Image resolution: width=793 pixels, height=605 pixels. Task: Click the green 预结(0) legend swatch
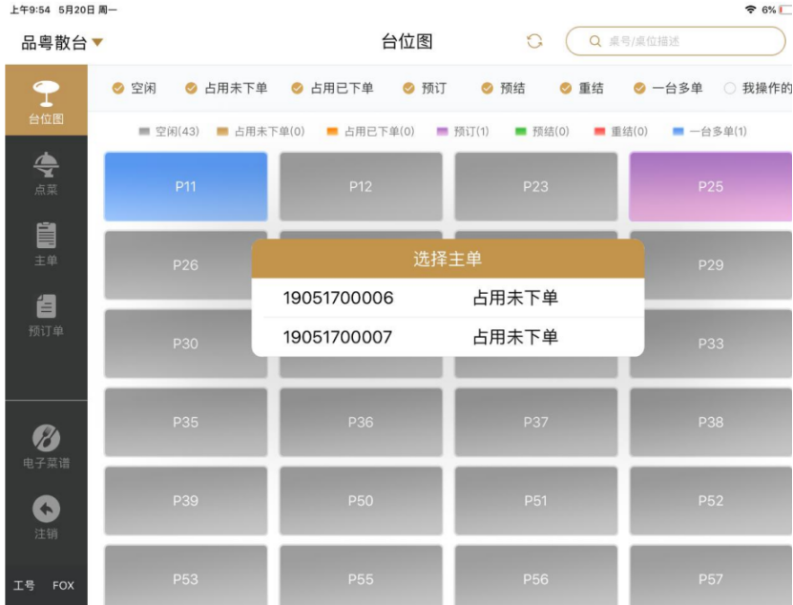pyautogui.click(x=520, y=132)
